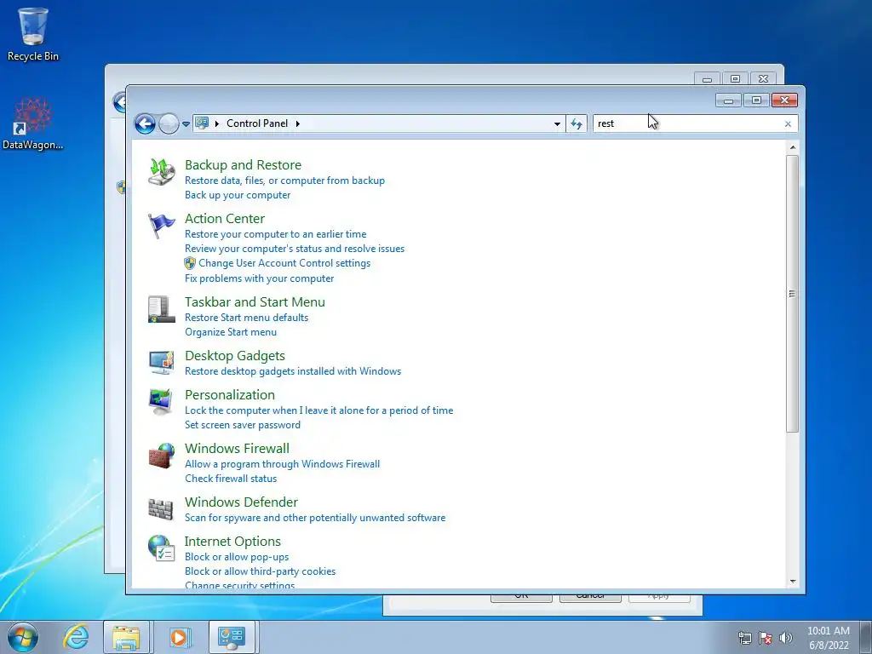Click Restore desktop gadgets installed with Windows
The image size is (872, 654).
[293, 371]
